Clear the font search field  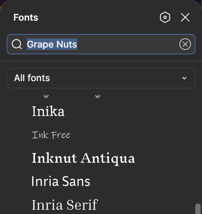tap(185, 44)
